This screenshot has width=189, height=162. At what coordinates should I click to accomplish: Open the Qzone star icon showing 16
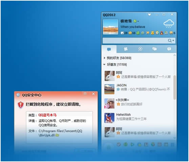point(132,33)
